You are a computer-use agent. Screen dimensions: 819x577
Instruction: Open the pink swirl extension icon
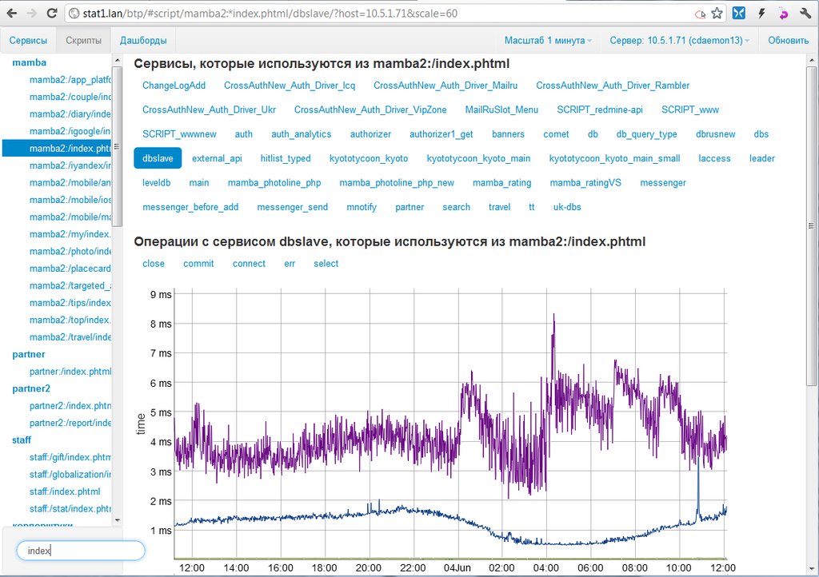[x=784, y=14]
